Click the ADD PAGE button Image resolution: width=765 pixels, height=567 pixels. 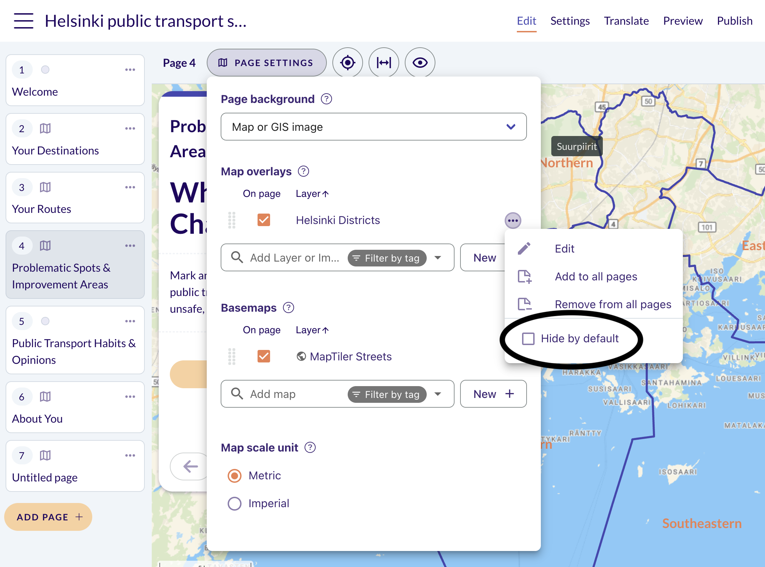point(48,517)
